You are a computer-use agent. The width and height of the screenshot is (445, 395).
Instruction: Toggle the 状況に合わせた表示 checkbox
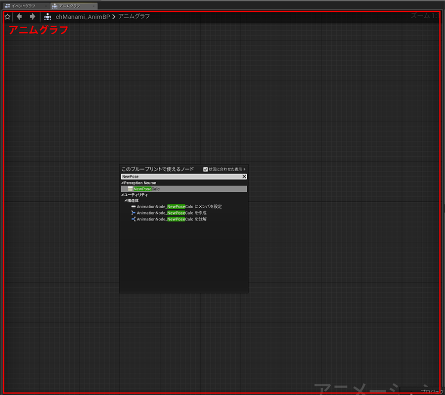pyautogui.click(x=206, y=169)
